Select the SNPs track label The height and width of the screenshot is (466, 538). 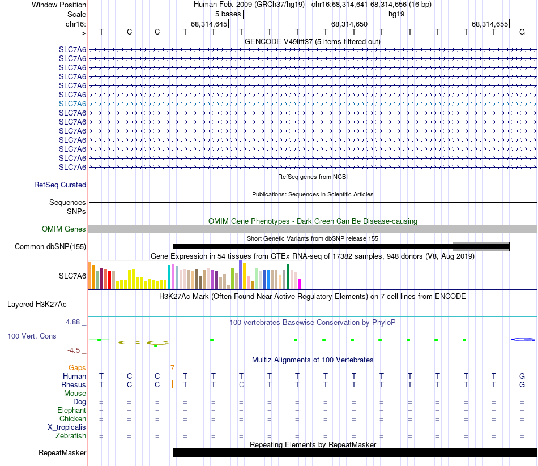click(x=76, y=211)
